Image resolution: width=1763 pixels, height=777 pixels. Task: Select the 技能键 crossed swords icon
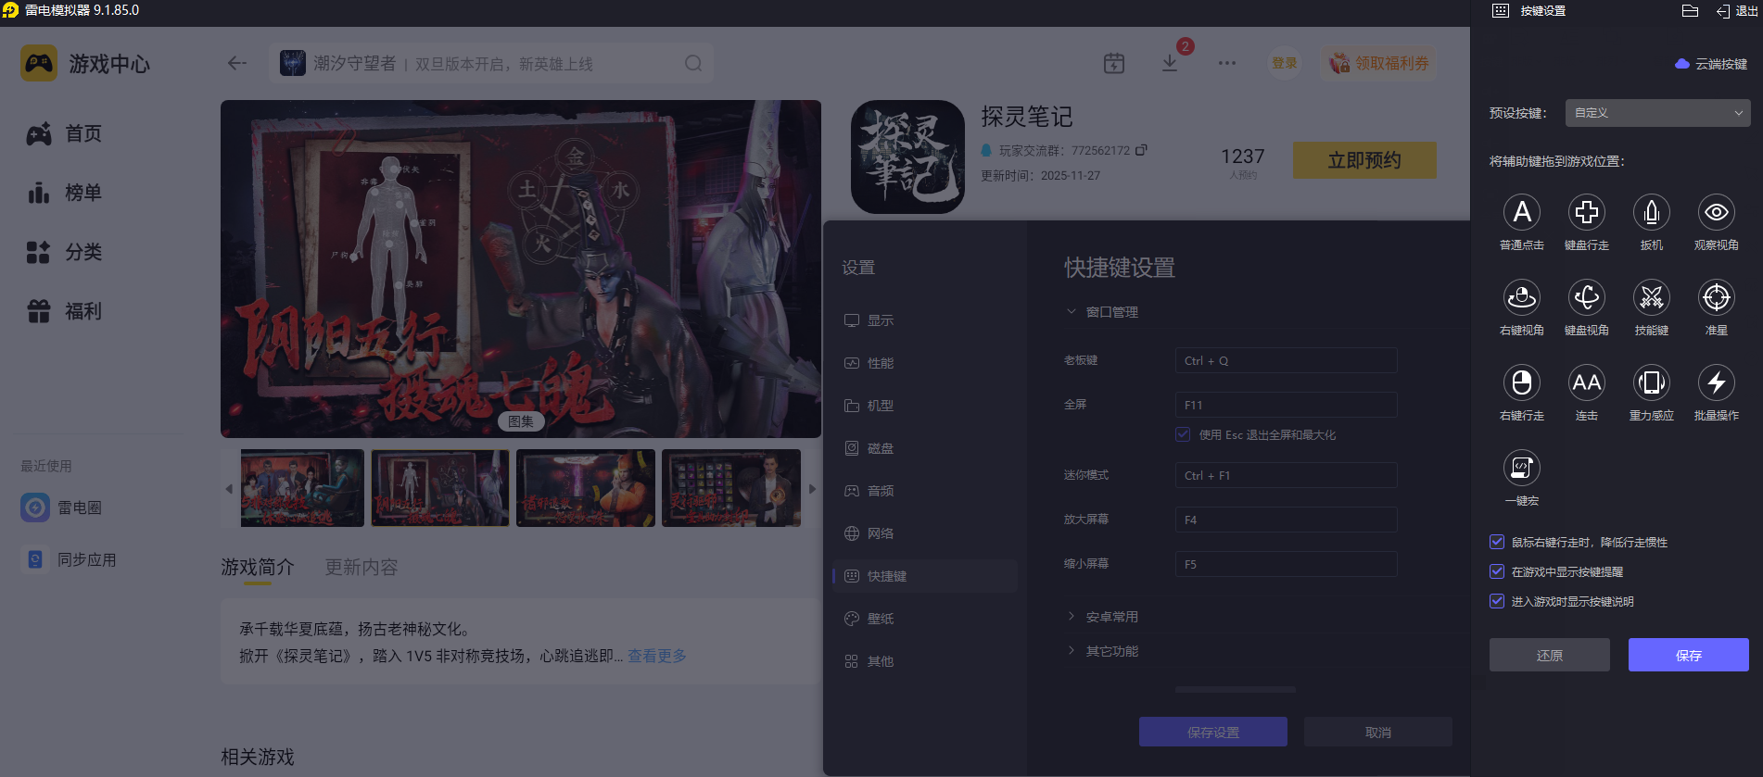coord(1651,297)
